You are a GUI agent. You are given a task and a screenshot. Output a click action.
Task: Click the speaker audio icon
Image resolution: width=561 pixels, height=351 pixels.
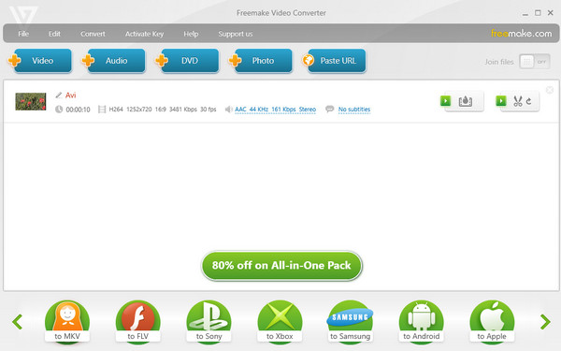[228, 110]
